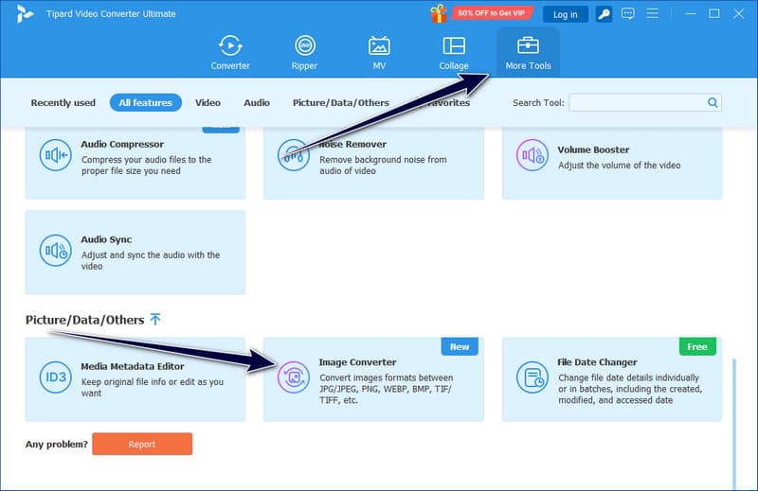Open the hamburger menu icon

tap(652, 13)
